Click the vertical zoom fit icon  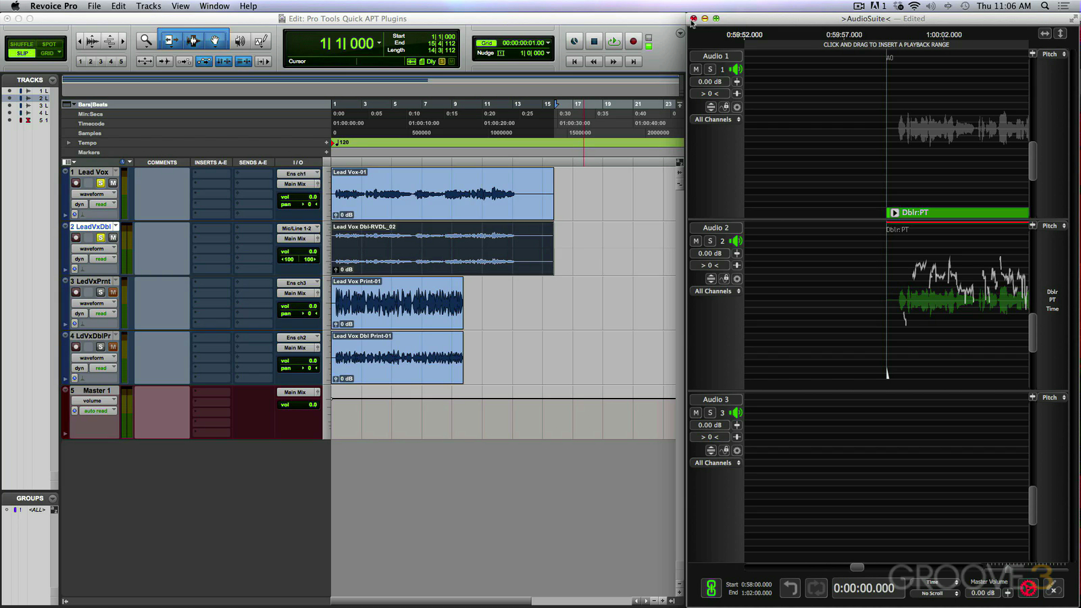1061,33
